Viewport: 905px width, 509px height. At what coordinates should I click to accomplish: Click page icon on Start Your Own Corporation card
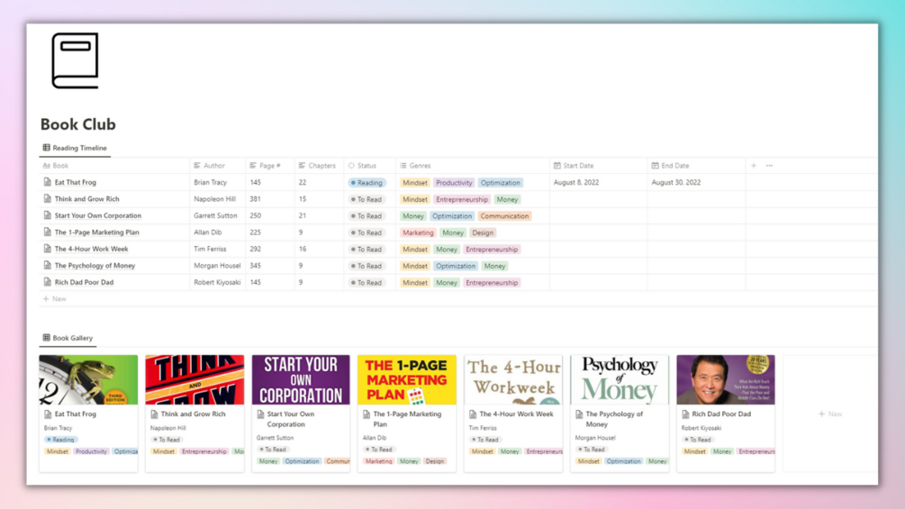[260, 414]
